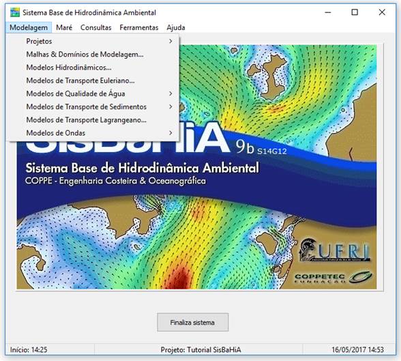Image resolution: width=401 pixels, height=361 pixels.
Task: Click the 9b S14G12 version label
Action: 261,147
